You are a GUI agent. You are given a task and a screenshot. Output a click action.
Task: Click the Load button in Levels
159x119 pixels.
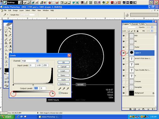coord(64,71)
